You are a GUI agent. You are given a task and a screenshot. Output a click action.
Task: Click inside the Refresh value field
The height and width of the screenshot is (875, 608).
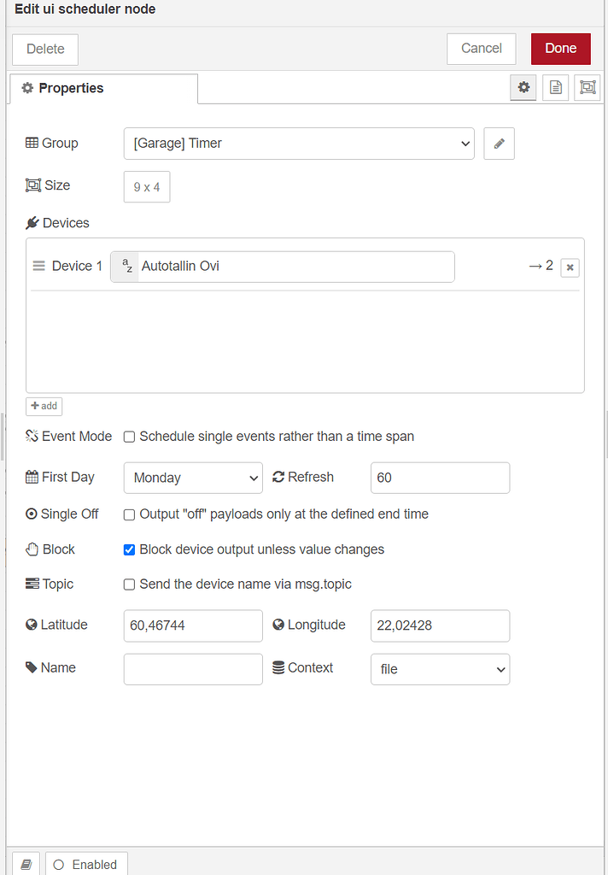(x=440, y=478)
